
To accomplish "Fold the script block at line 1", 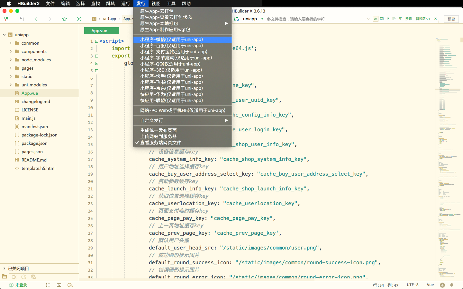I will pyautogui.click(x=96, y=41).
